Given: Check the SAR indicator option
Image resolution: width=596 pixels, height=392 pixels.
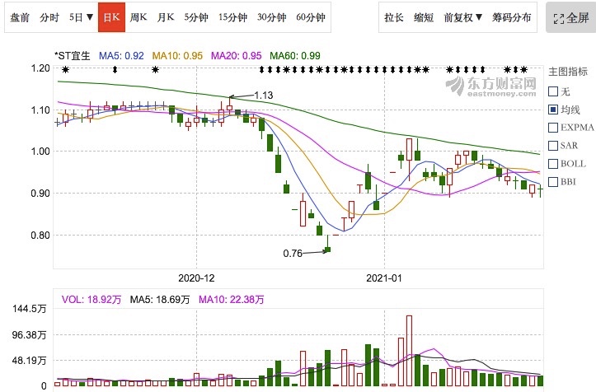Looking at the screenshot, I should coord(553,146).
